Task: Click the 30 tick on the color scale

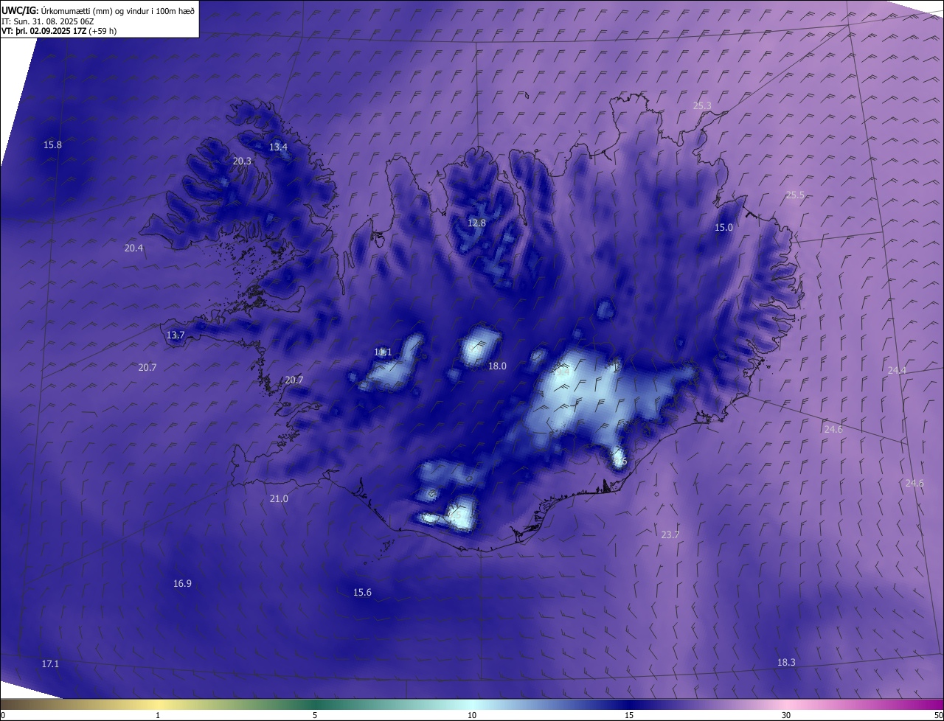Action: pyautogui.click(x=786, y=716)
